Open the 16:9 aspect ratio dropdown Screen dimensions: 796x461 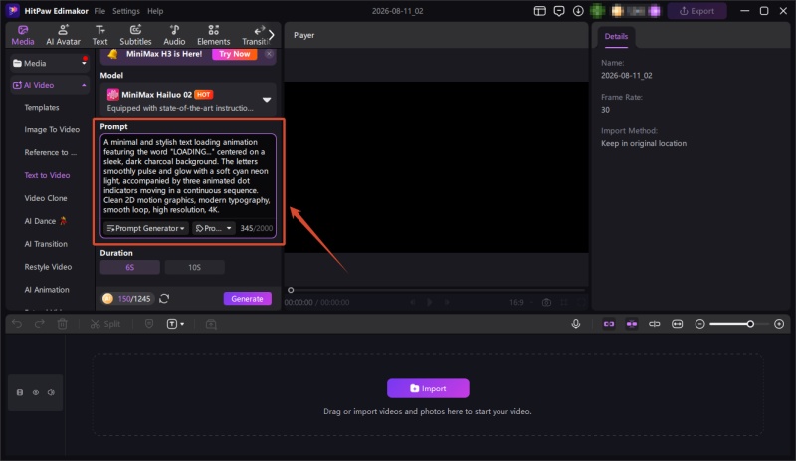pyautogui.click(x=521, y=302)
